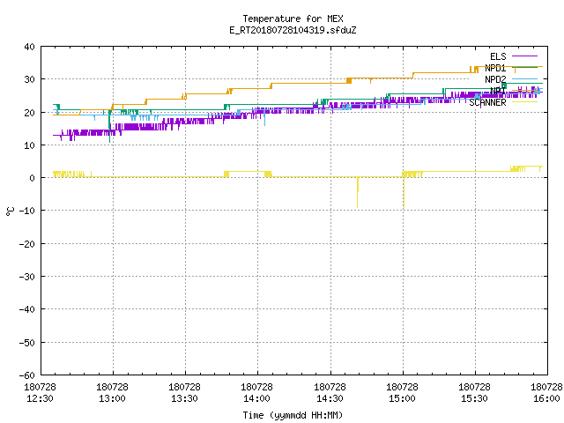Click the y-axis value 10
Screen dimensions: 564x423
(x=29, y=145)
